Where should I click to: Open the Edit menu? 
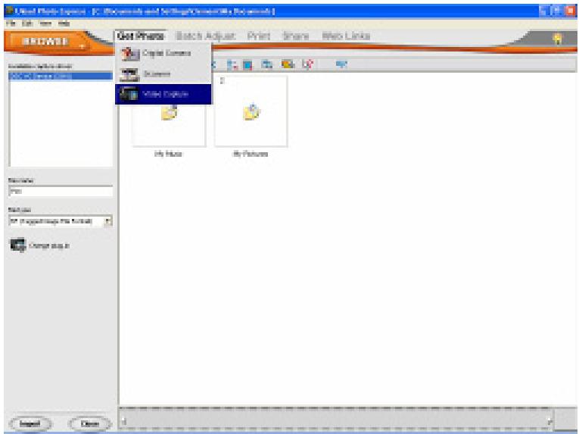[27, 23]
